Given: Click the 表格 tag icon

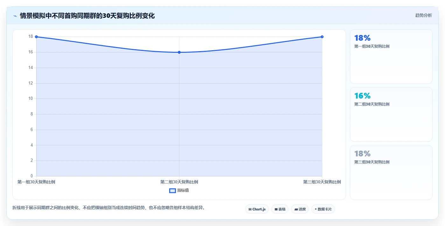Looking at the screenshot, I should [276, 209].
